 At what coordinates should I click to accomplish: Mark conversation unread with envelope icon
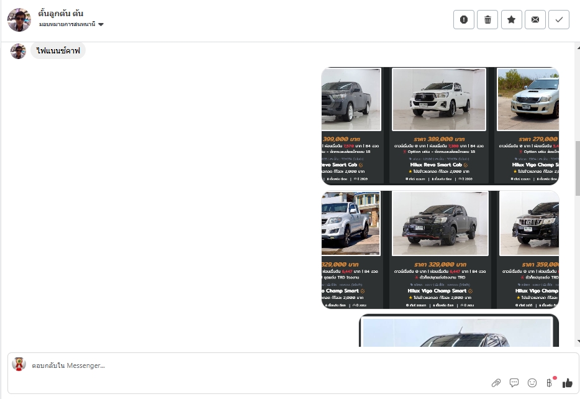tap(535, 20)
